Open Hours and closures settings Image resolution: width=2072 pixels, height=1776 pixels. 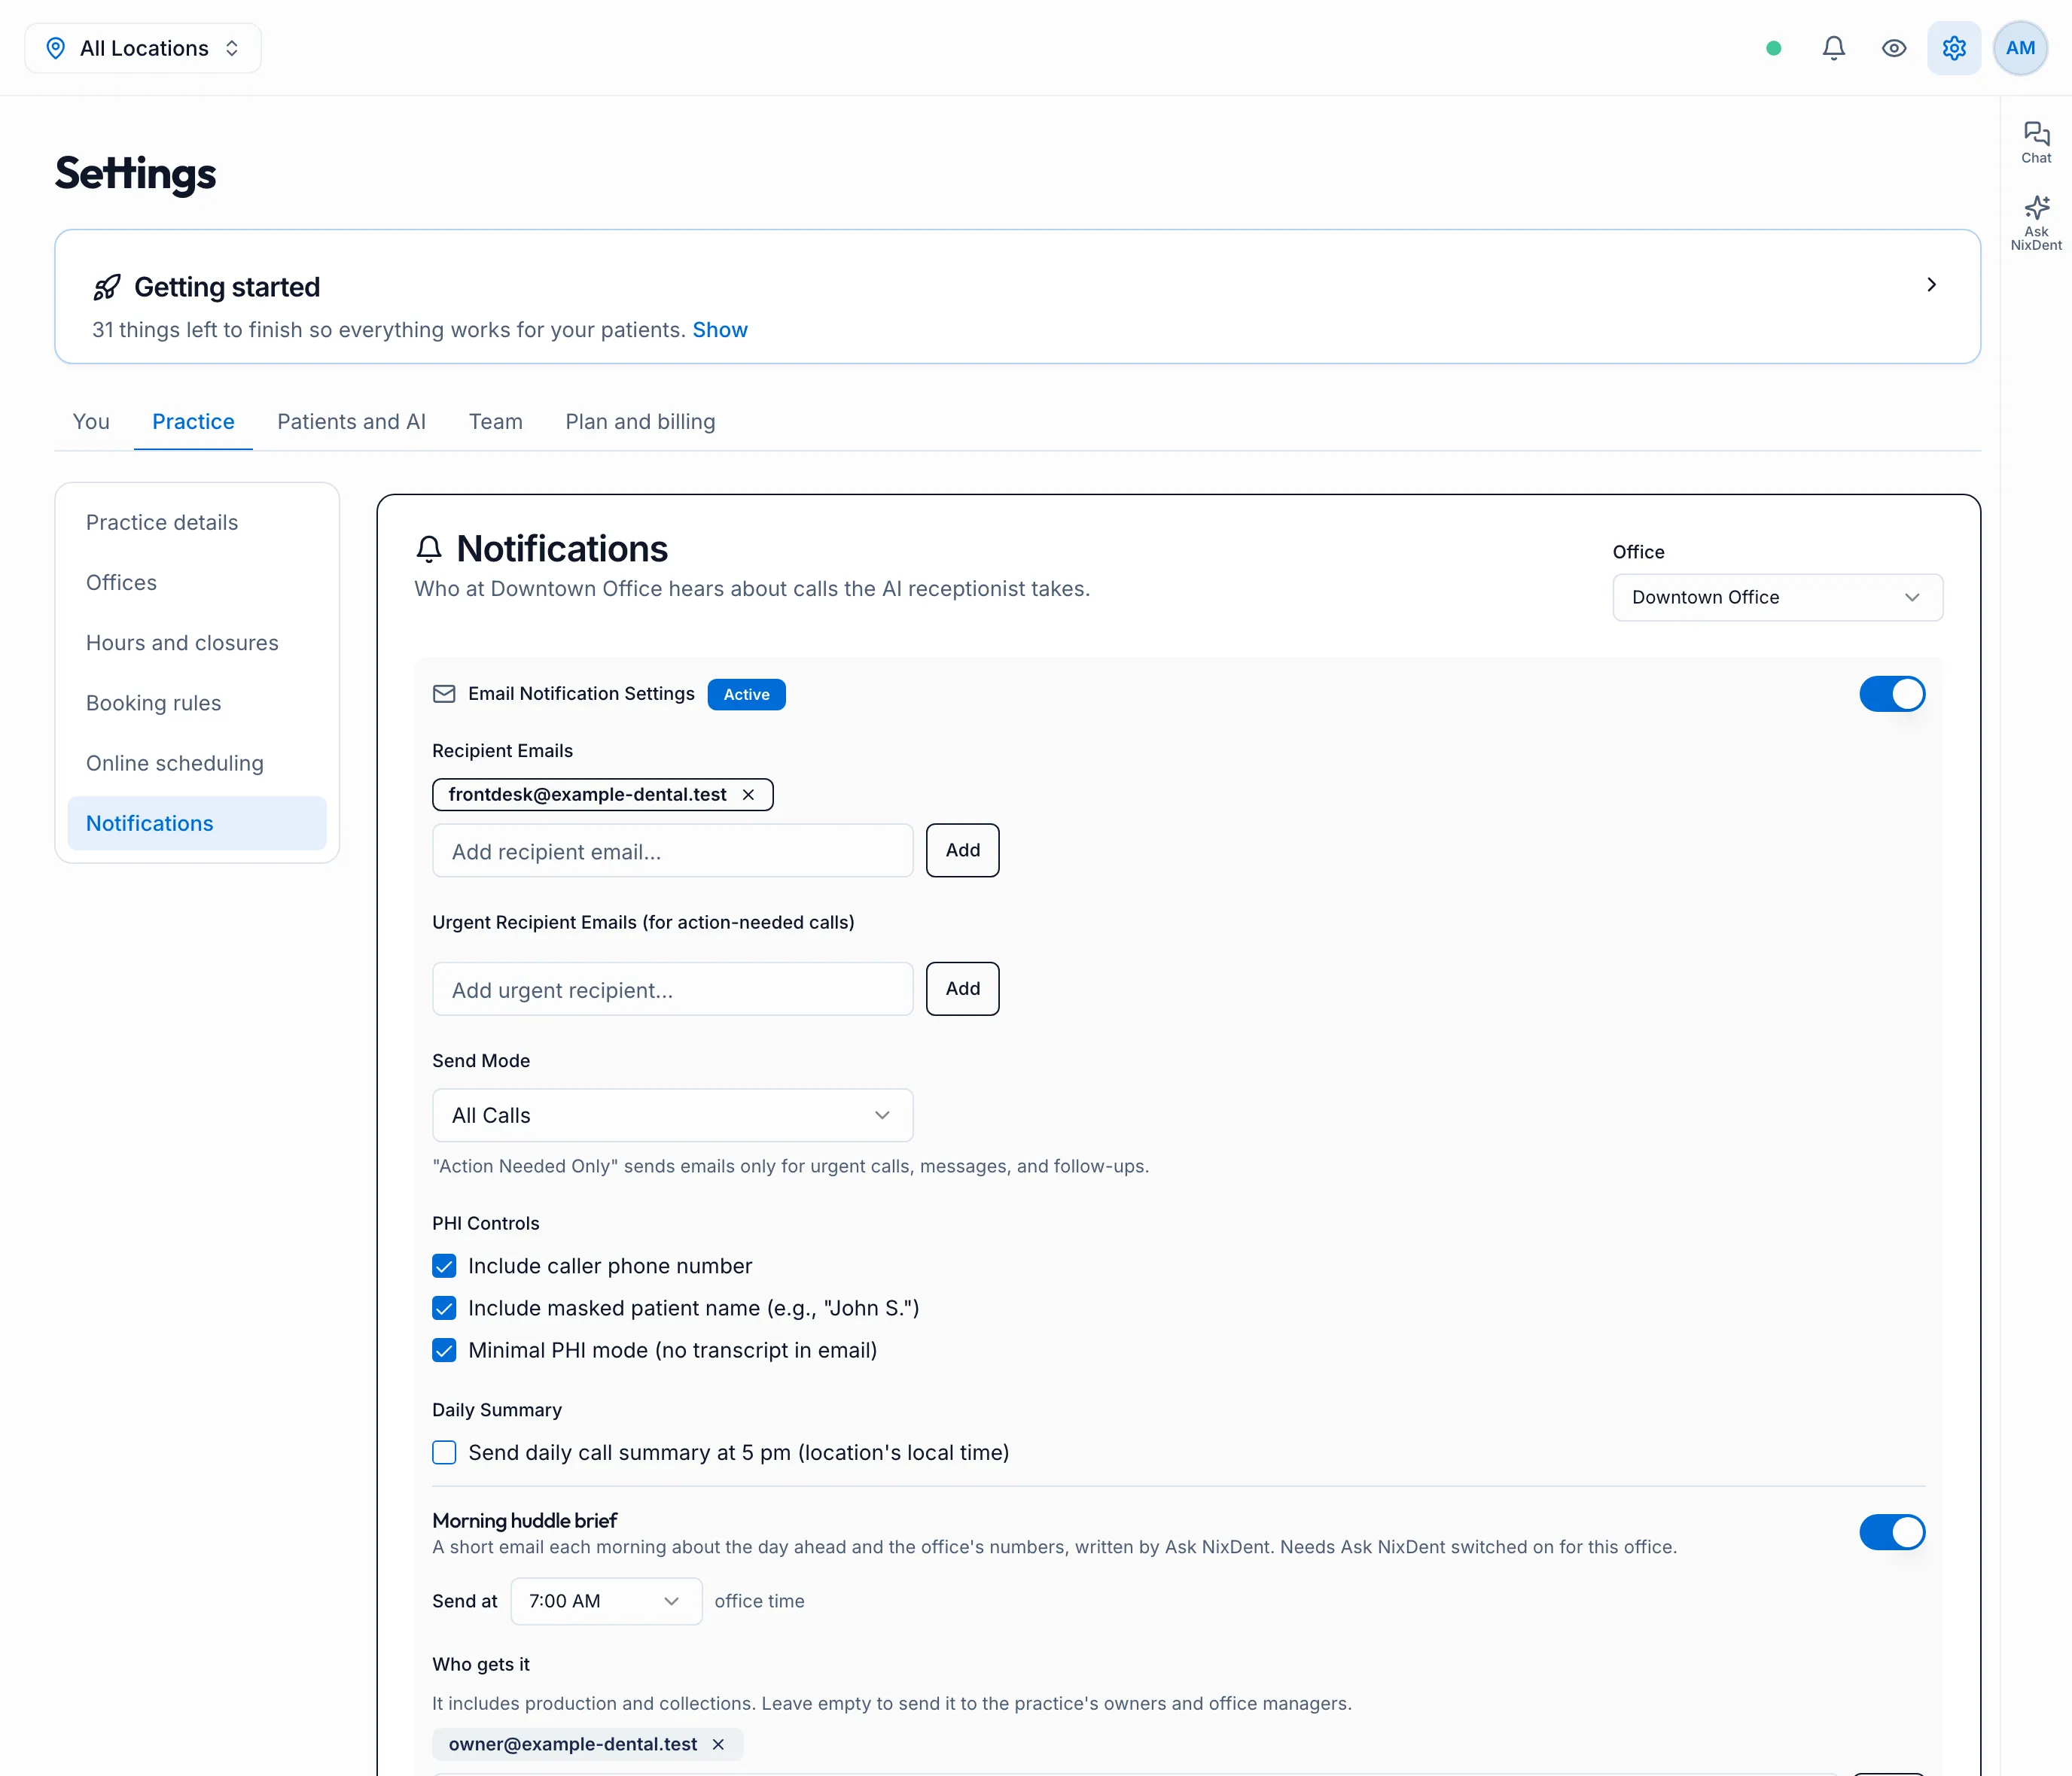coord(197,643)
